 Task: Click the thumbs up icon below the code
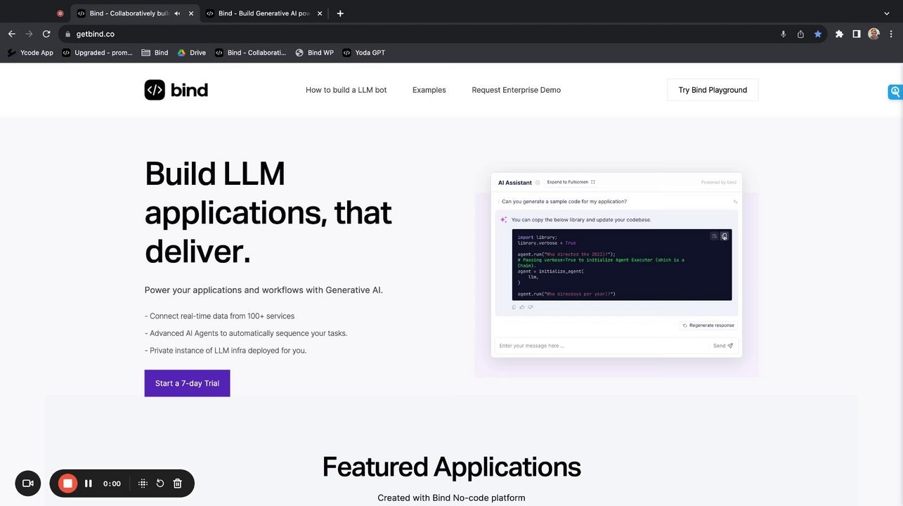522,307
